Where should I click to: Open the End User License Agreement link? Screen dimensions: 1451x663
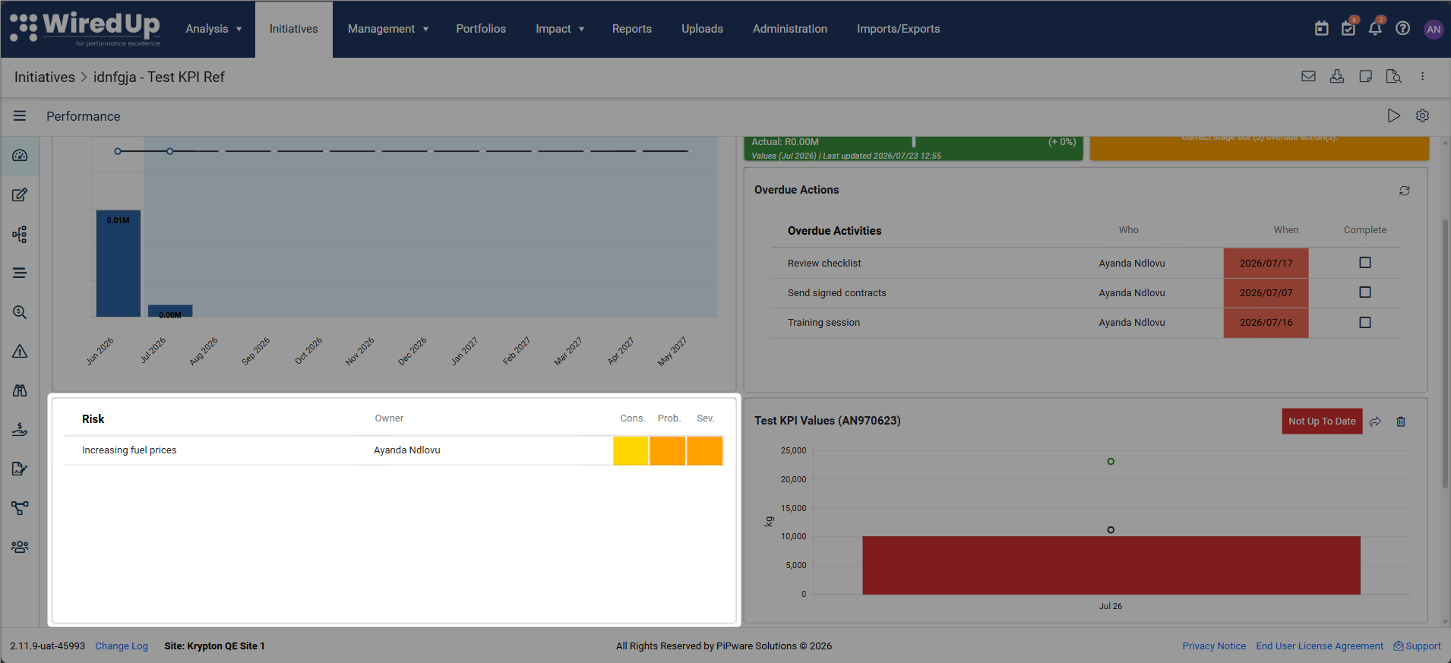point(1320,646)
